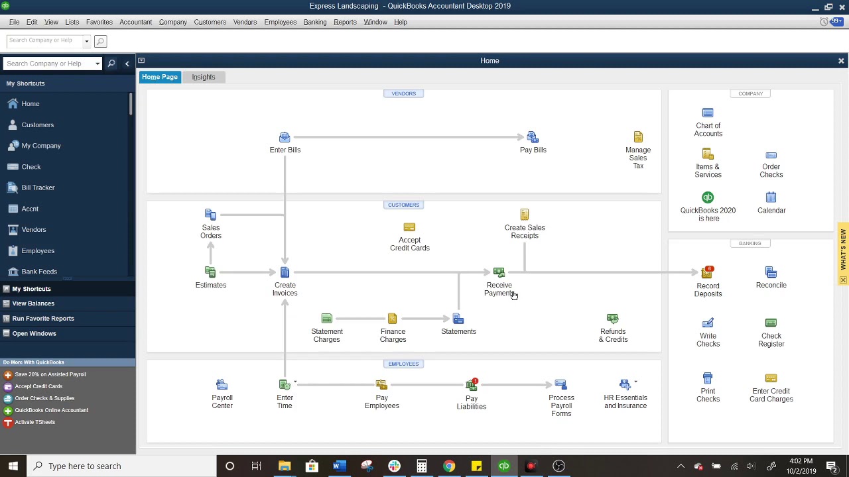Click the shortcuts list scrollbar
Image resolution: width=849 pixels, height=477 pixels.
tap(131, 104)
